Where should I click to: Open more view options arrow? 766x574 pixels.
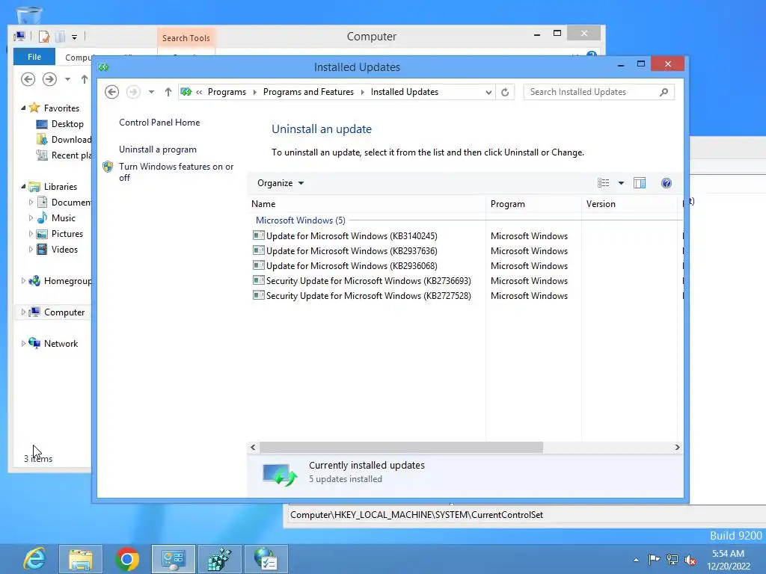[621, 183]
